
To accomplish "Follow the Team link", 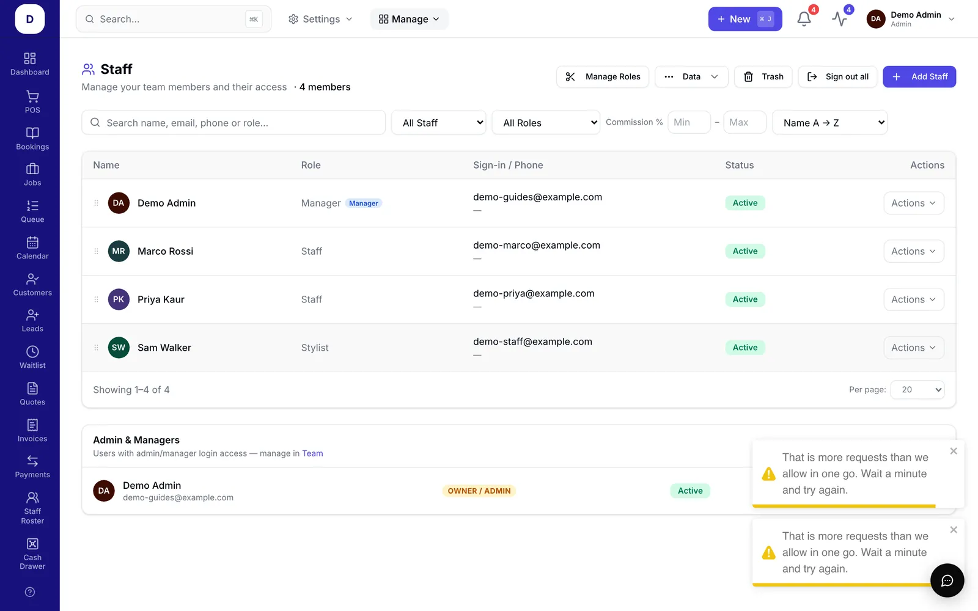I will point(312,453).
